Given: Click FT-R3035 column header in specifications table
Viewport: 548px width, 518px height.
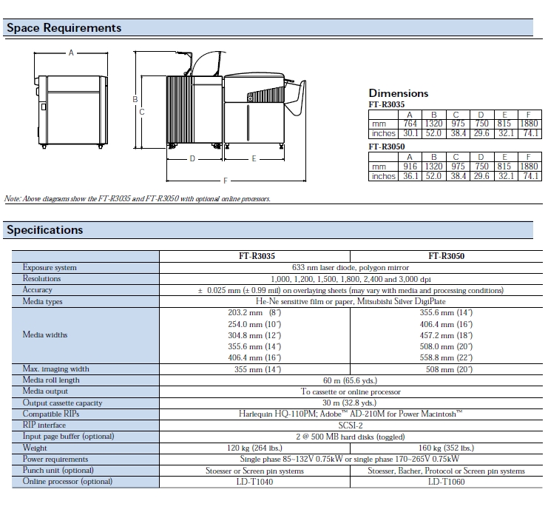Looking at the screenshot, I should [255, 256].
